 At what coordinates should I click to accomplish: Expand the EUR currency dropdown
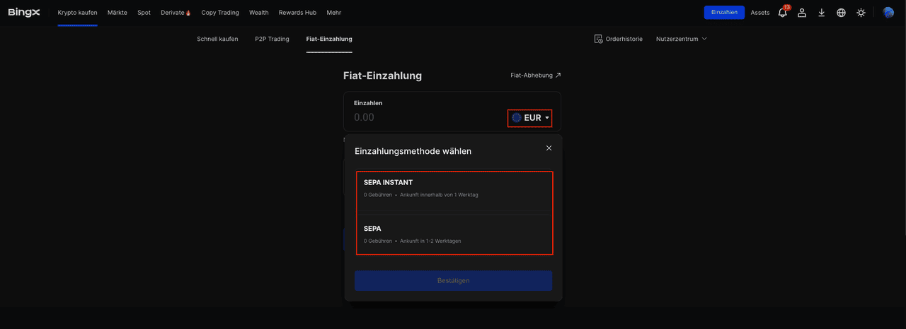point(530,118)
